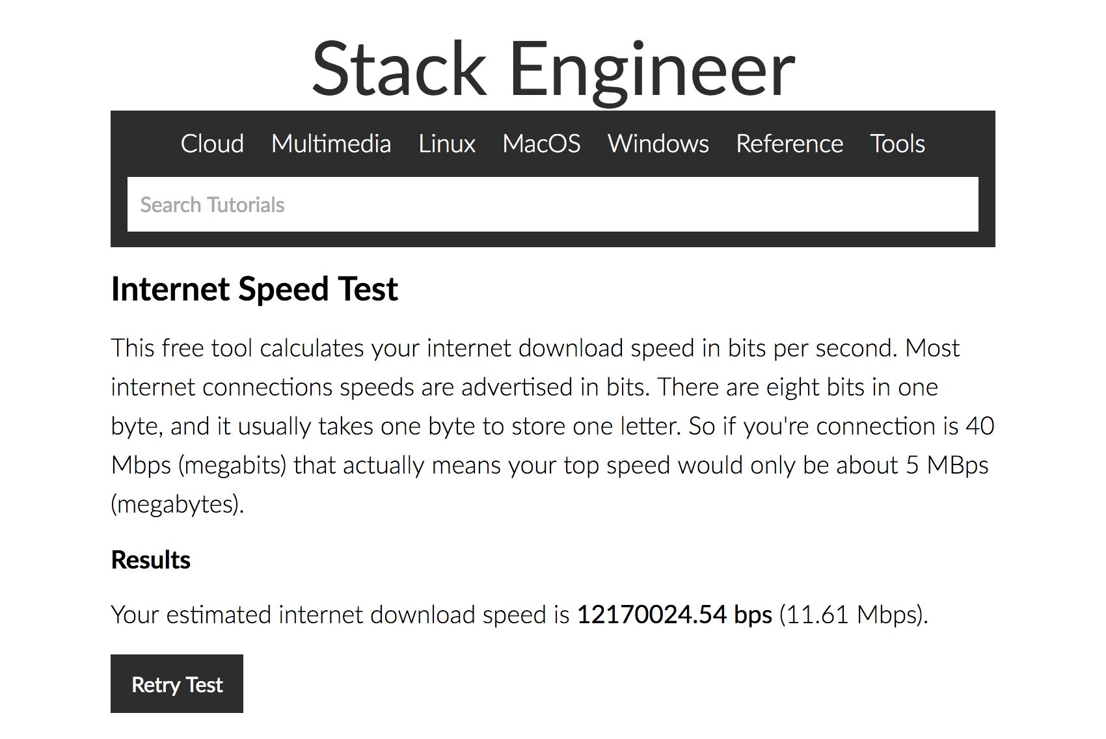Navigate to the Multimedia category
The width and height of the screenshot is (1106, 739).
pos(331,144)
